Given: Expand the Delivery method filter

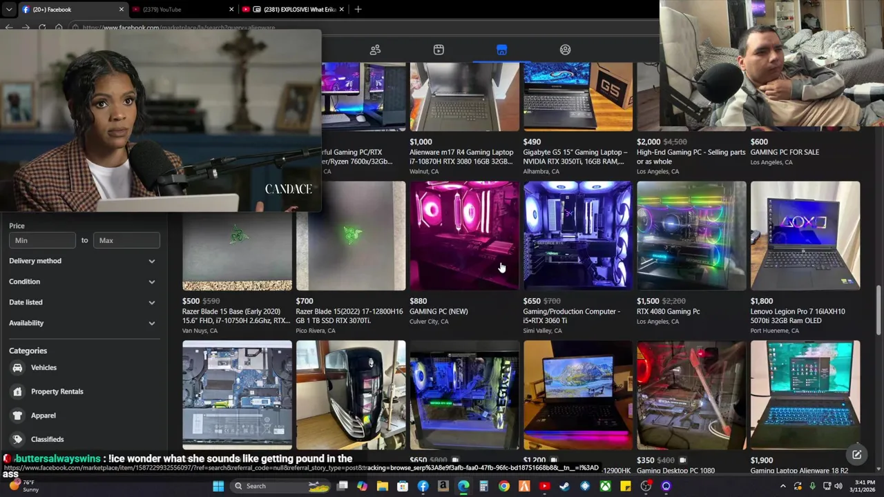Looking at the screenshot, I should [82, 261].
